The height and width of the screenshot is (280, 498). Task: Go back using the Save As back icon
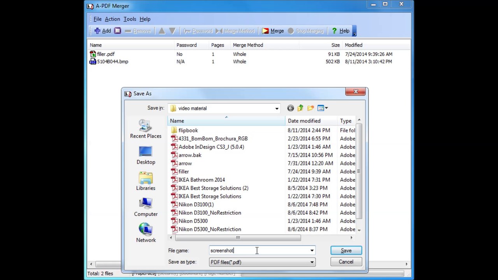pyautogui.click(x=291, y=108)
